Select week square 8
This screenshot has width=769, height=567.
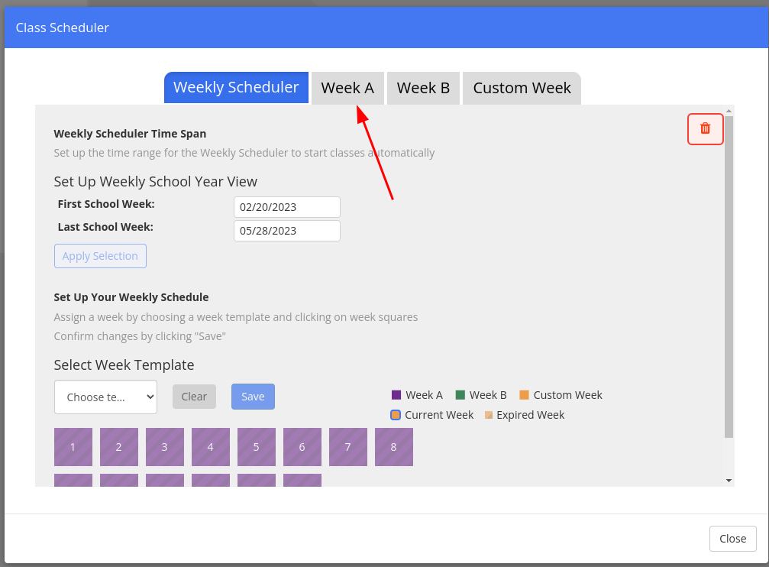394,447
